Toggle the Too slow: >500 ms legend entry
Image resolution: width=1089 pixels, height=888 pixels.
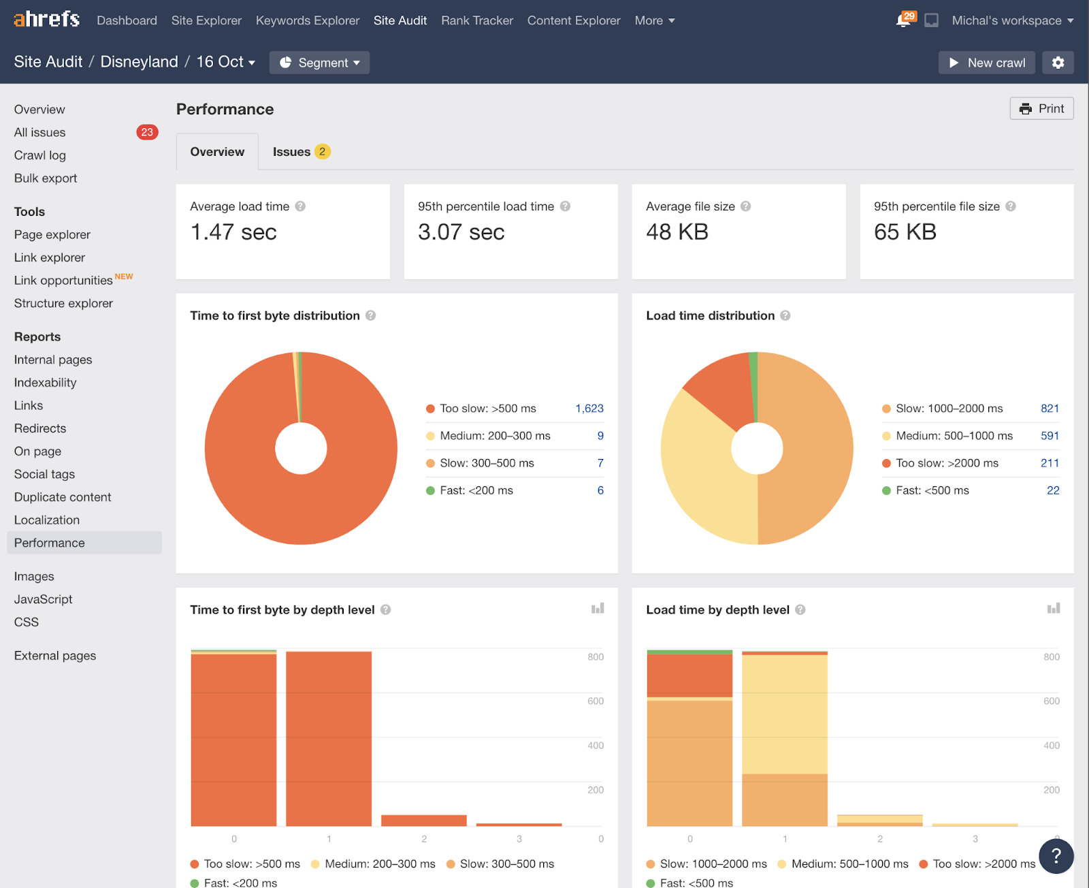[487, 409]
